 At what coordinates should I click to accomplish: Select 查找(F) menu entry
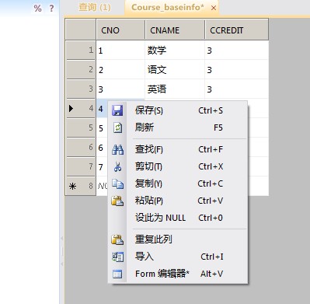point(178,149)
